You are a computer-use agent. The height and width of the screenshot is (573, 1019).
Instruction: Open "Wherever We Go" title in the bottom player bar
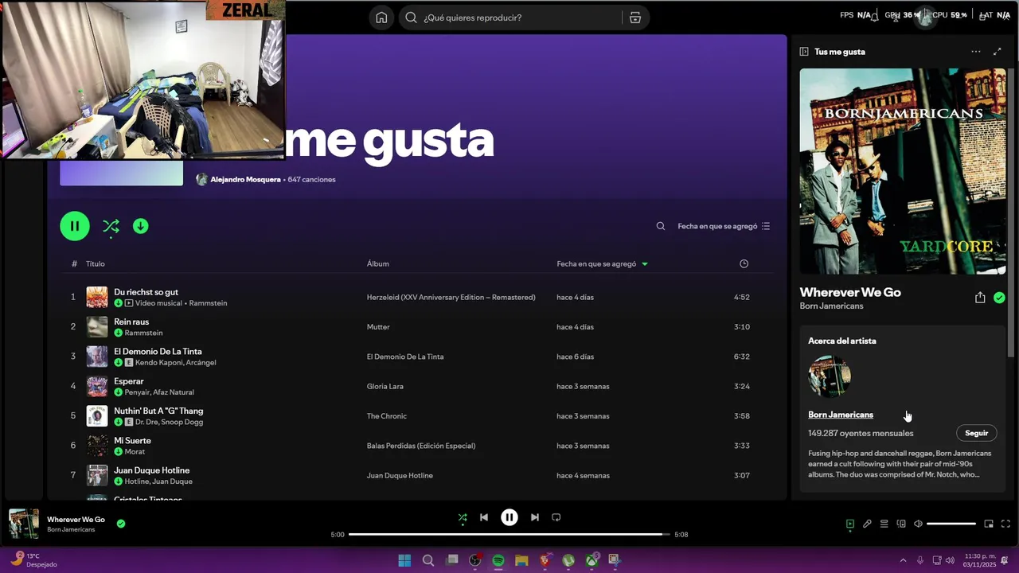point(76,520)
